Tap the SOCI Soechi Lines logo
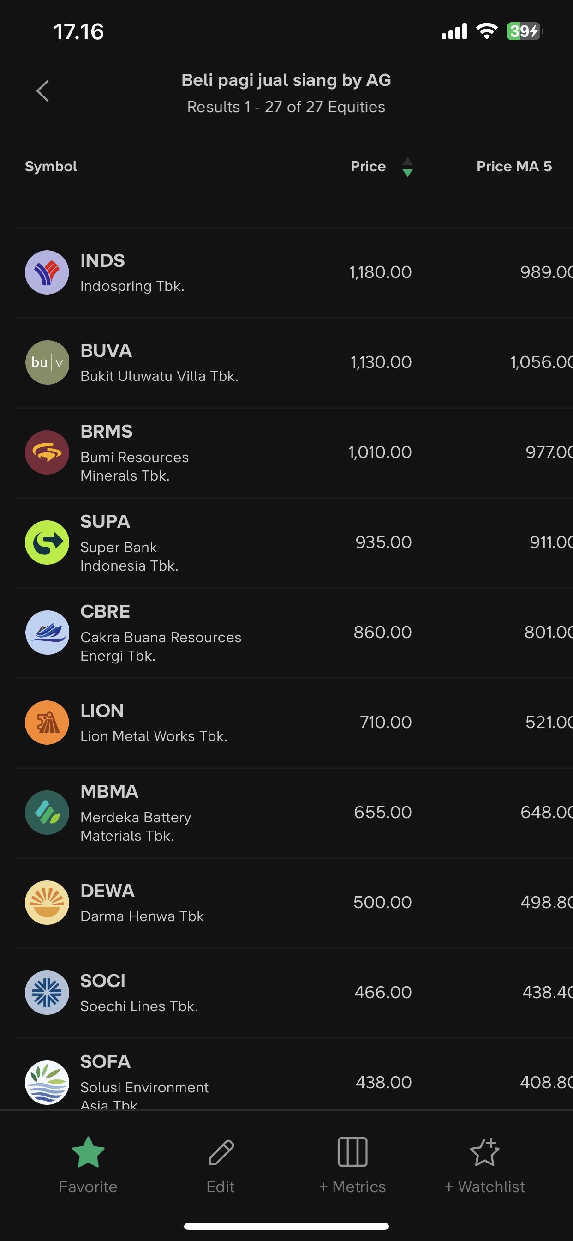The image size is (573, 1241). [x=47, y=993]
